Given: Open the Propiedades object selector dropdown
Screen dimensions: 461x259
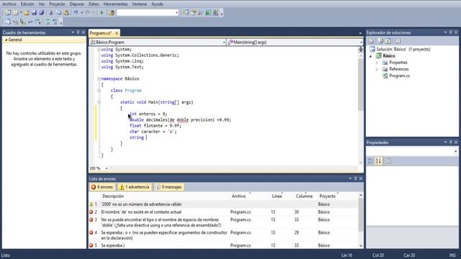Looking at the screenshot, I should (x=455, y=151).
